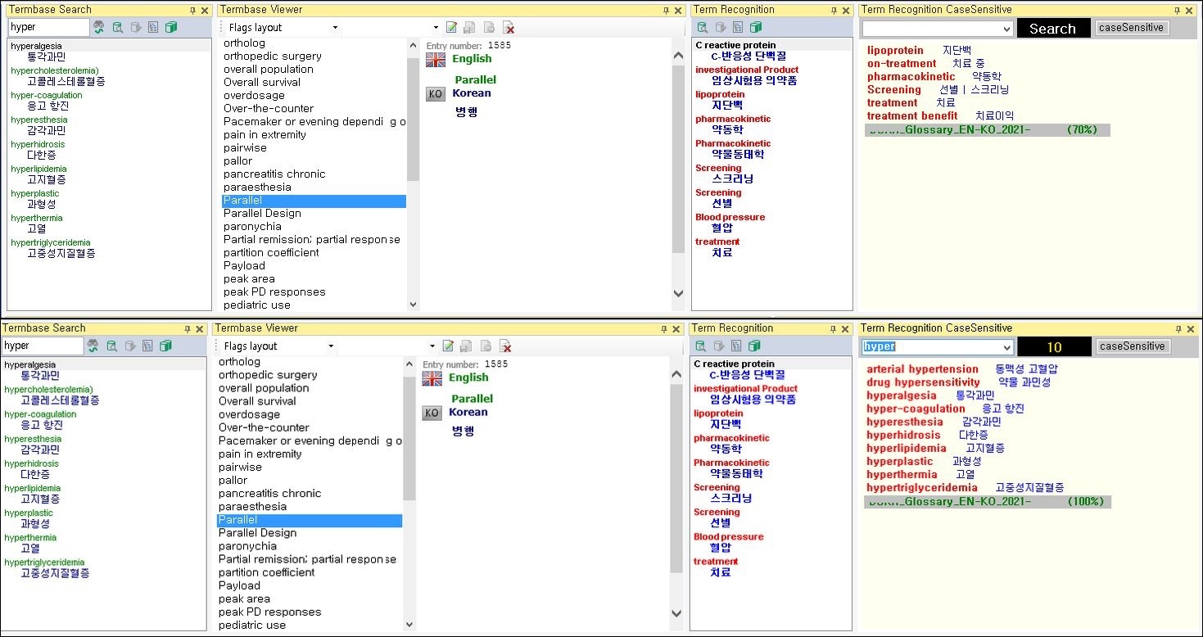
Task: Click upper entry pane scrollbar down arrow
Action: (x=677, y=293)
